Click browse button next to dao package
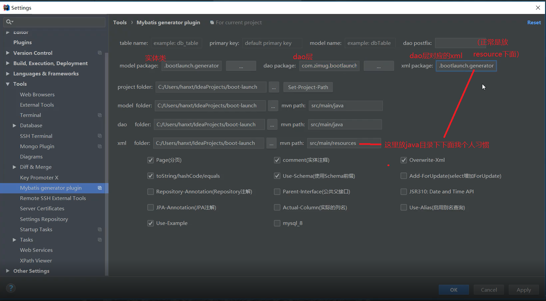Viewport: 546px width, 301px height. 379,66
